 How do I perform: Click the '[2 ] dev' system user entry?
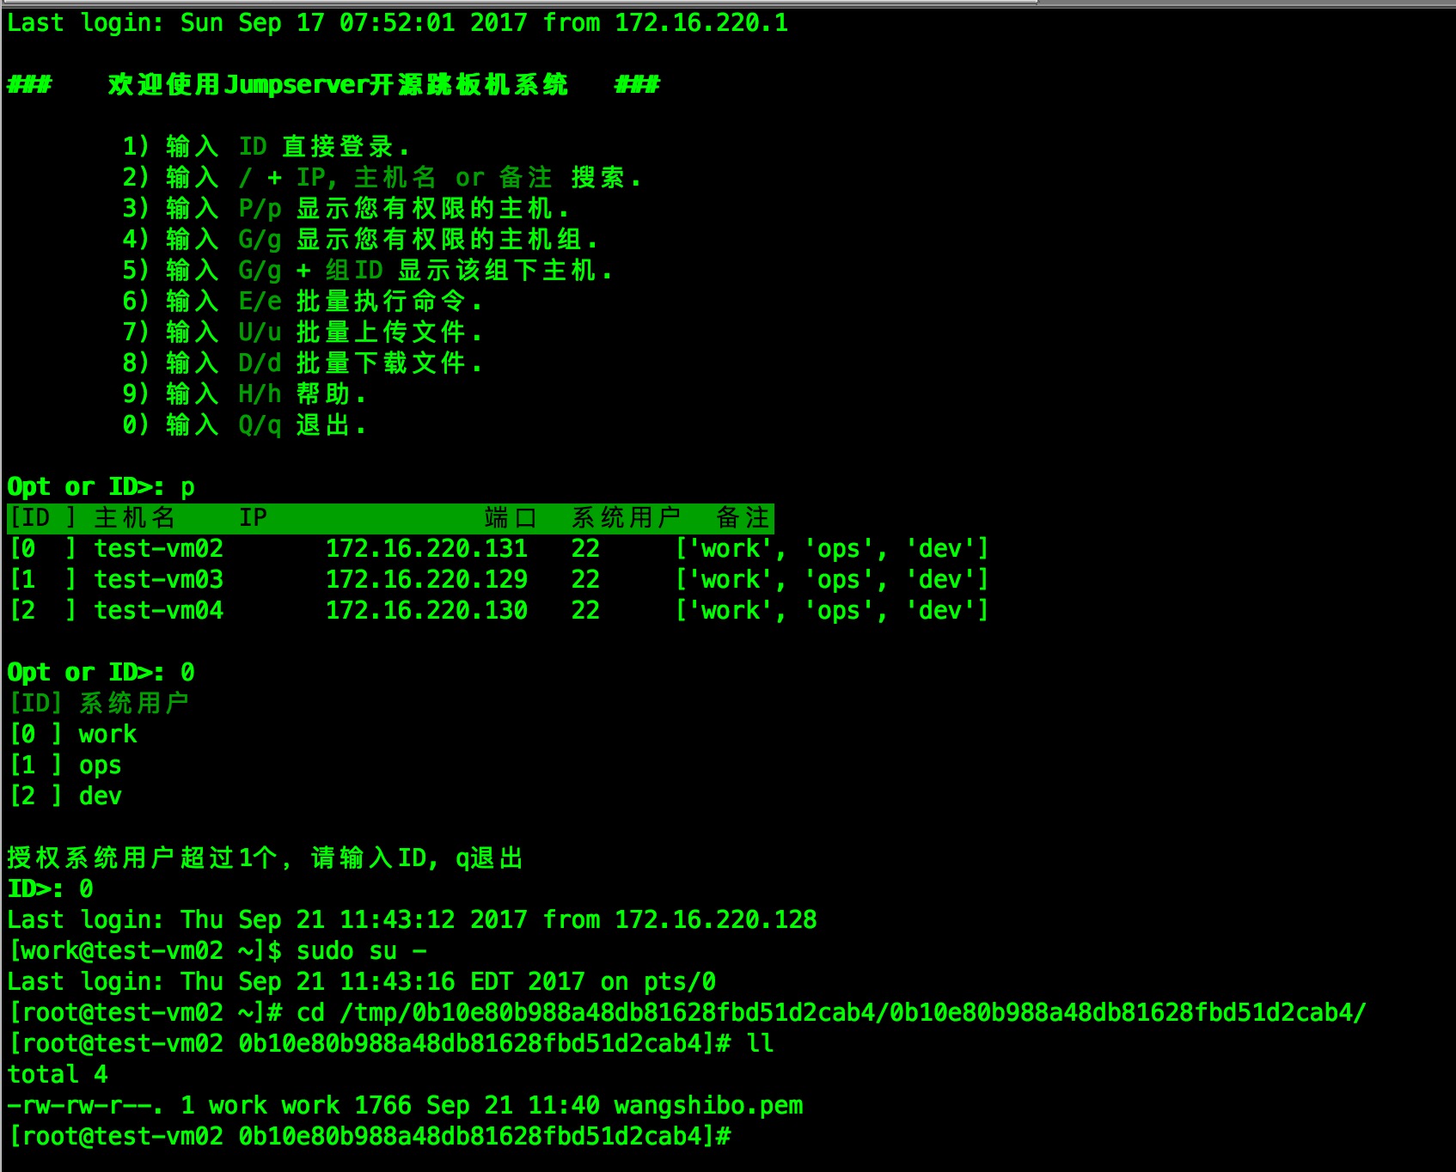point(66,796)
